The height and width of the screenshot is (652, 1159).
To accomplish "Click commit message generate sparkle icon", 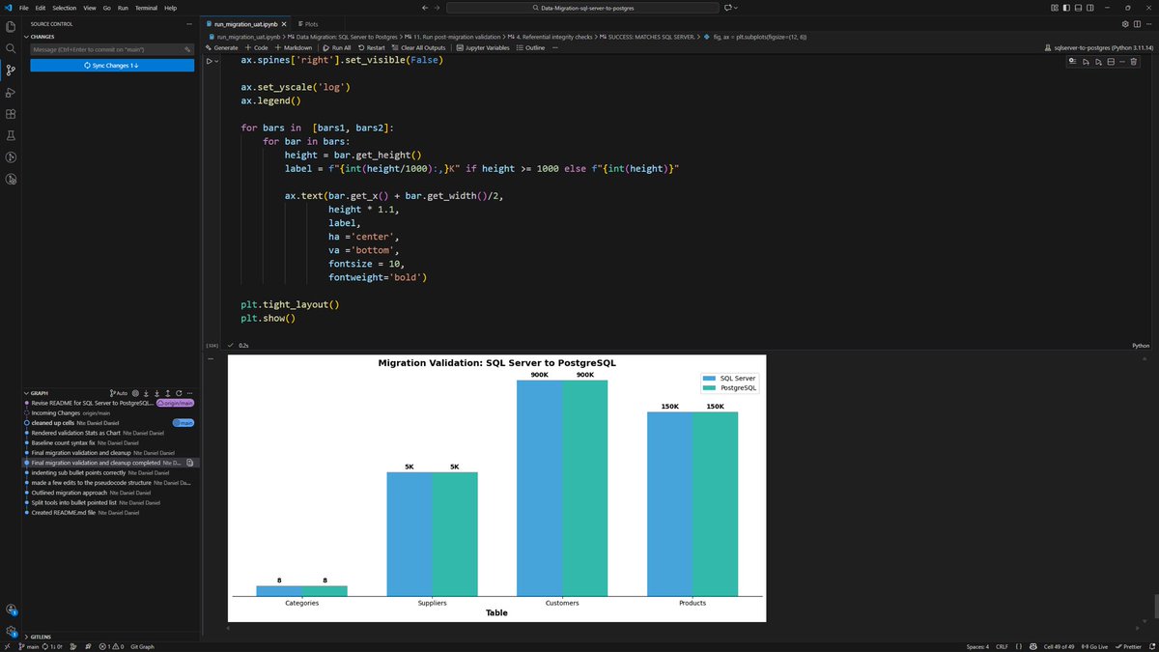I will pos(189,49).
